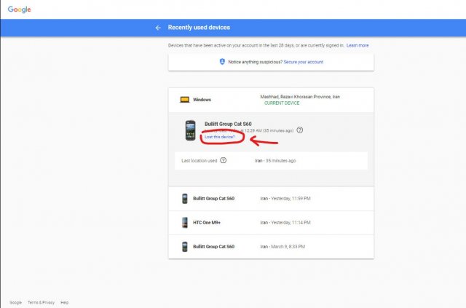Click the phone icon of the 11:59 PM Cat S60 entry
The width and height of the screenshot is (466, 308).
tap(185, 198)
